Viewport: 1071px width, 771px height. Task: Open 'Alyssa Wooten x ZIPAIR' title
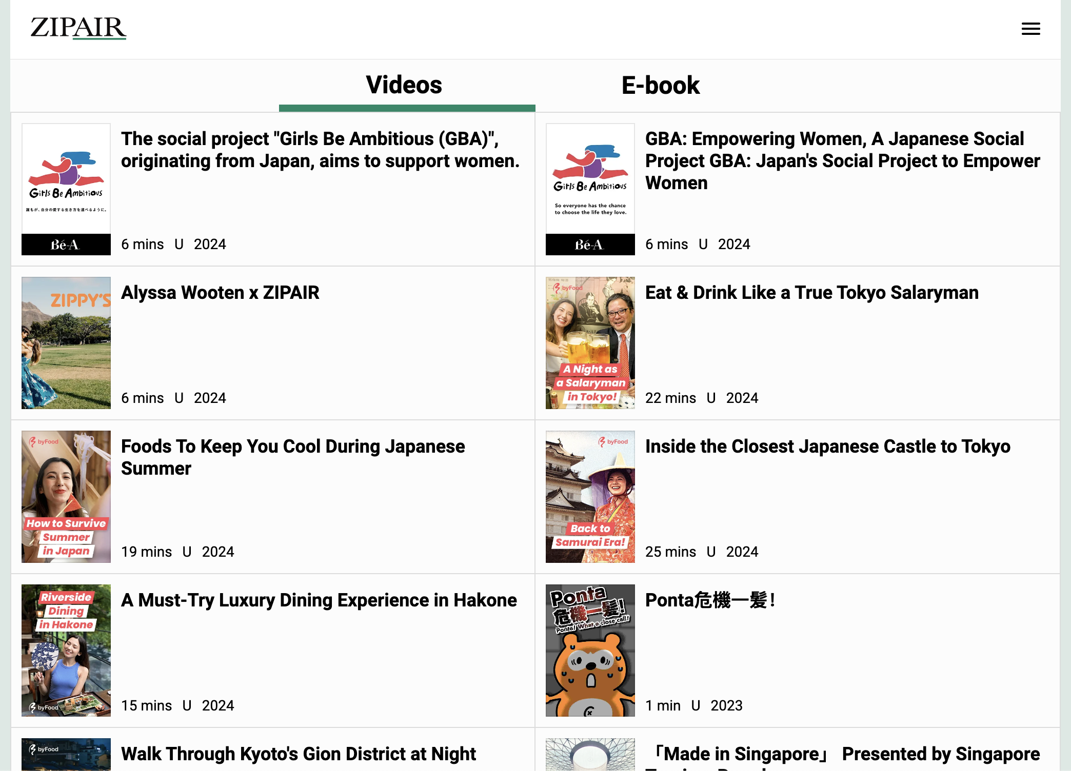(x=220, y=293)
